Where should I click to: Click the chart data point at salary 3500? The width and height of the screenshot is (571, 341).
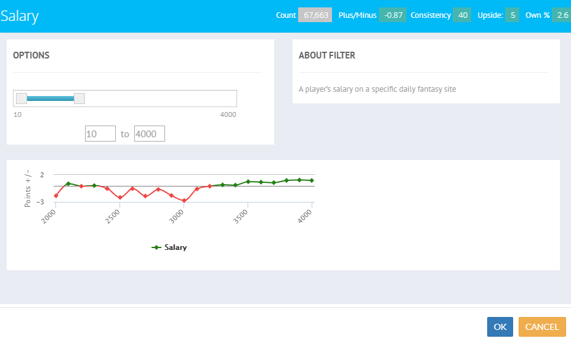click(x=248, y=182)
